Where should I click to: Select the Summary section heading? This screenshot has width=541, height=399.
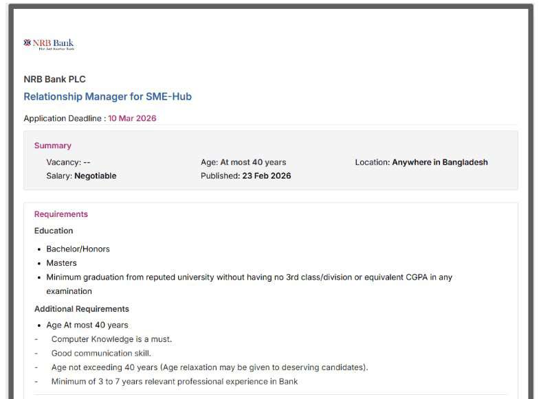[53, 146]
